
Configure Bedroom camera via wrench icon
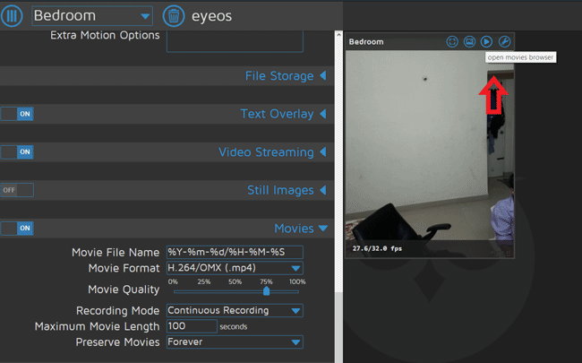[504, 41]
